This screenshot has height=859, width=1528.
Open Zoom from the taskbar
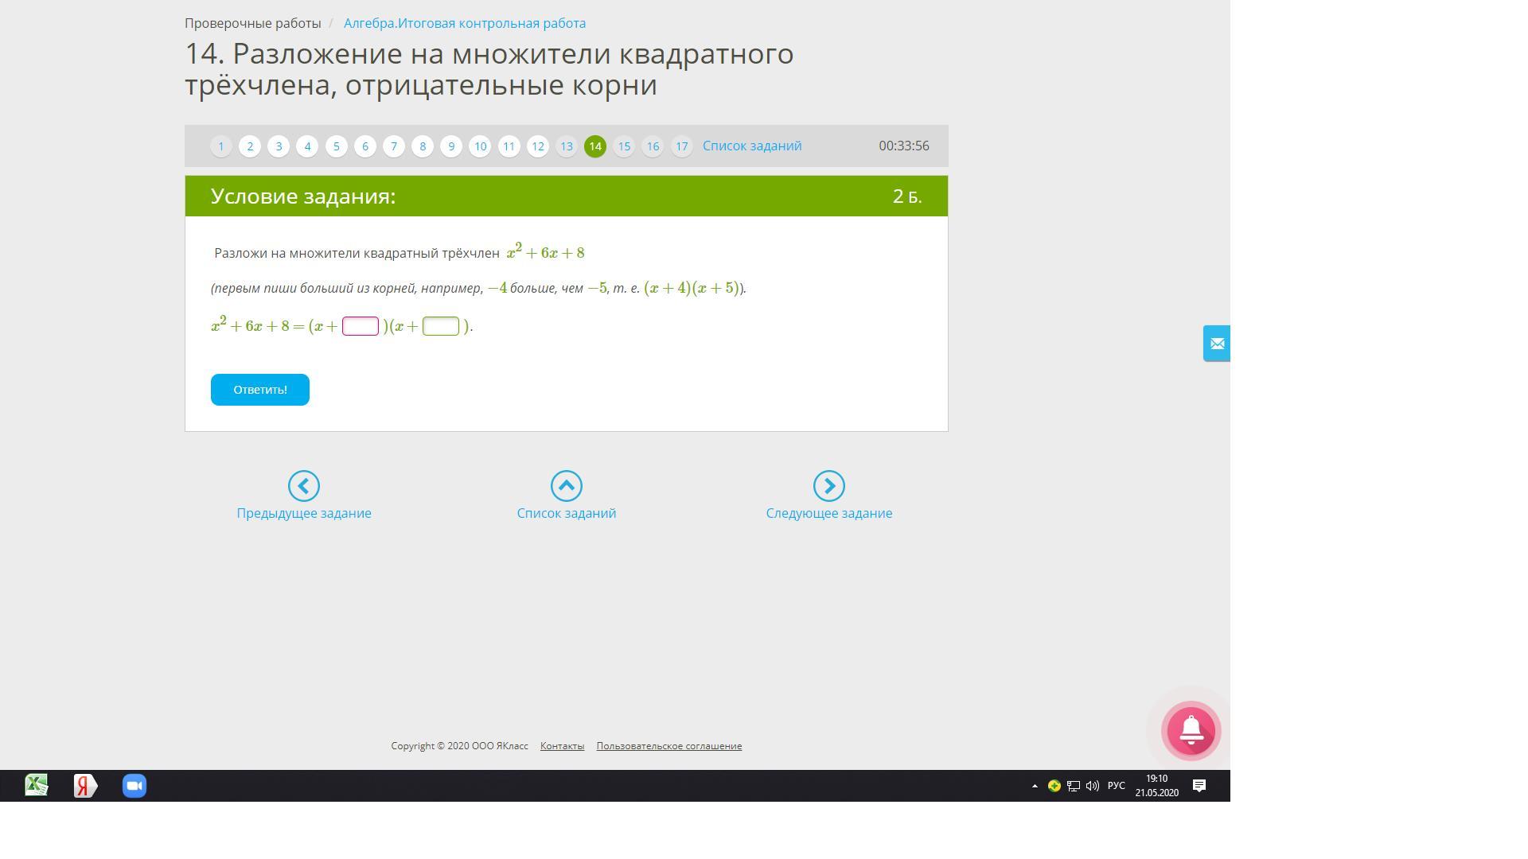[x=134, y=786]
